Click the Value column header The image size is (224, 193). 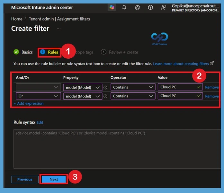(163, 78)
